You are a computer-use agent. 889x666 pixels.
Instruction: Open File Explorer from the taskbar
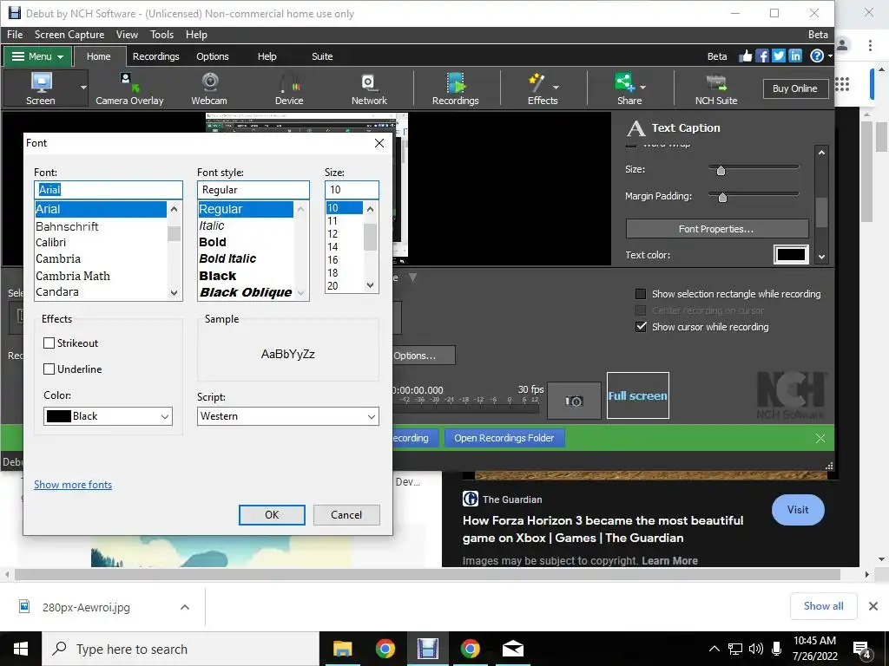tap(342, 649)
